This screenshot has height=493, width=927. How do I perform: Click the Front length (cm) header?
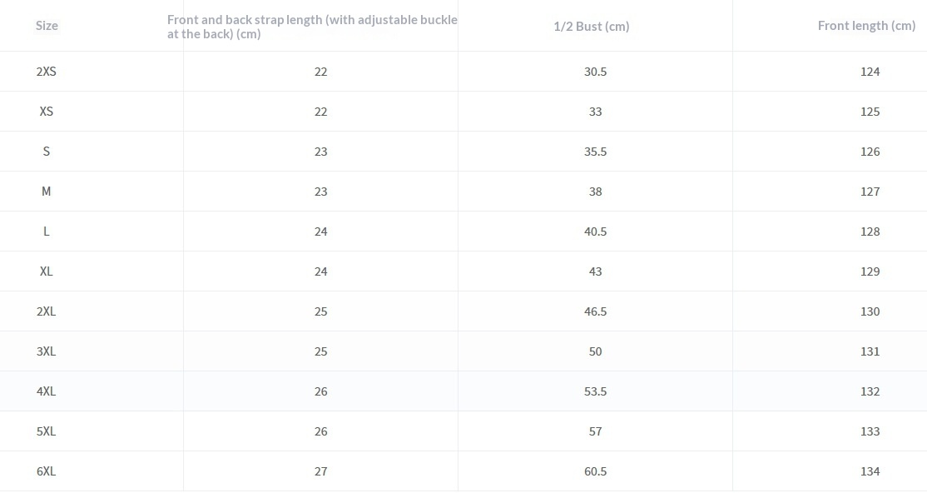866,26
